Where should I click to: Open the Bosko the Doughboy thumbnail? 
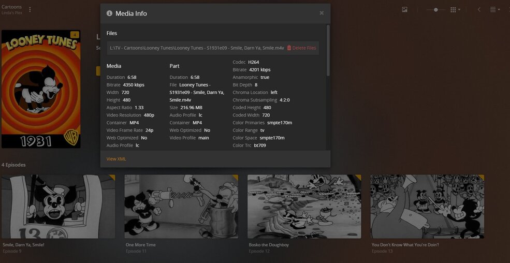pos(304,207)
